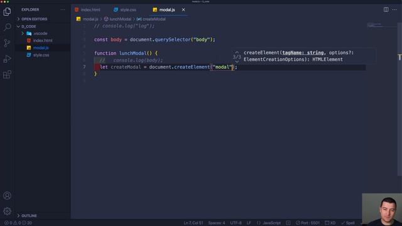Click Ln 7, Col 51 status item
The image size is (402, 226).
(x=193, y=223)
